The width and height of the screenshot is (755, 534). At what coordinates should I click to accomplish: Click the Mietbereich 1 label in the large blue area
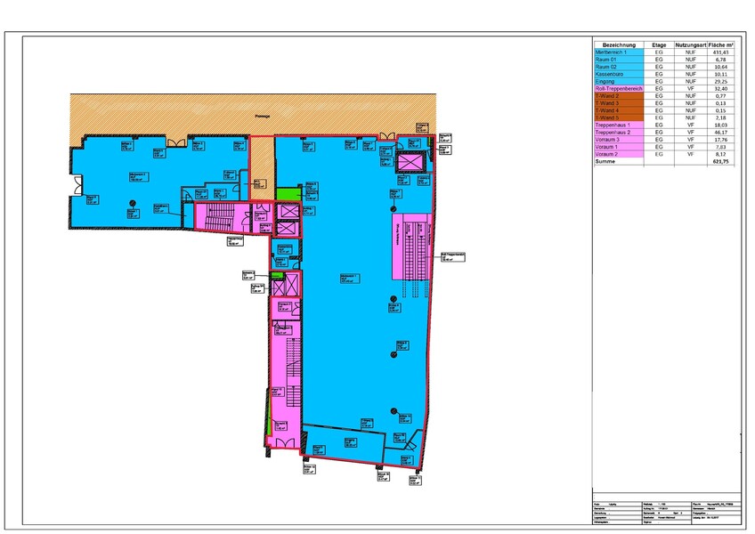[350, 278]
